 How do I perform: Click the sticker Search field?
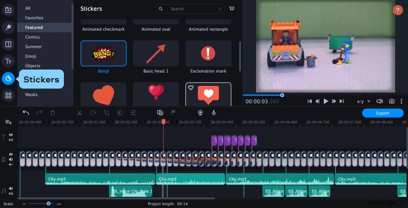(x=191, y=9)
